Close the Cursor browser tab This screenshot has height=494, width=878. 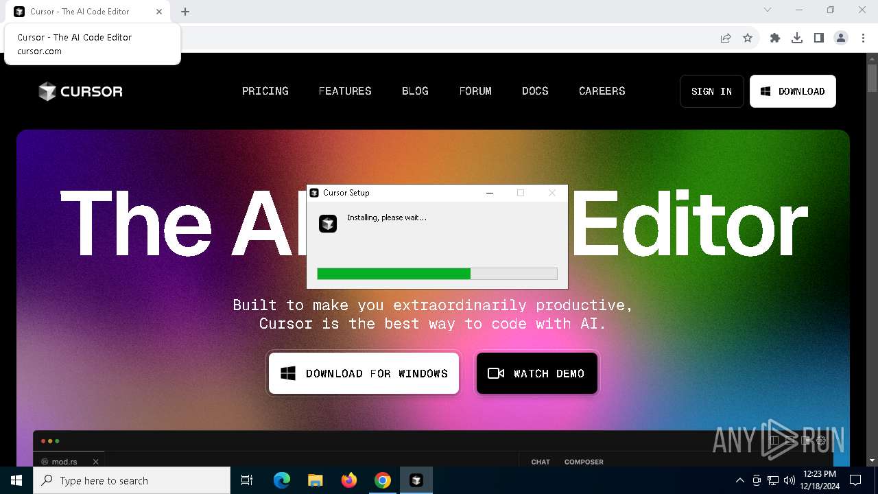click(x=159, y=12)
